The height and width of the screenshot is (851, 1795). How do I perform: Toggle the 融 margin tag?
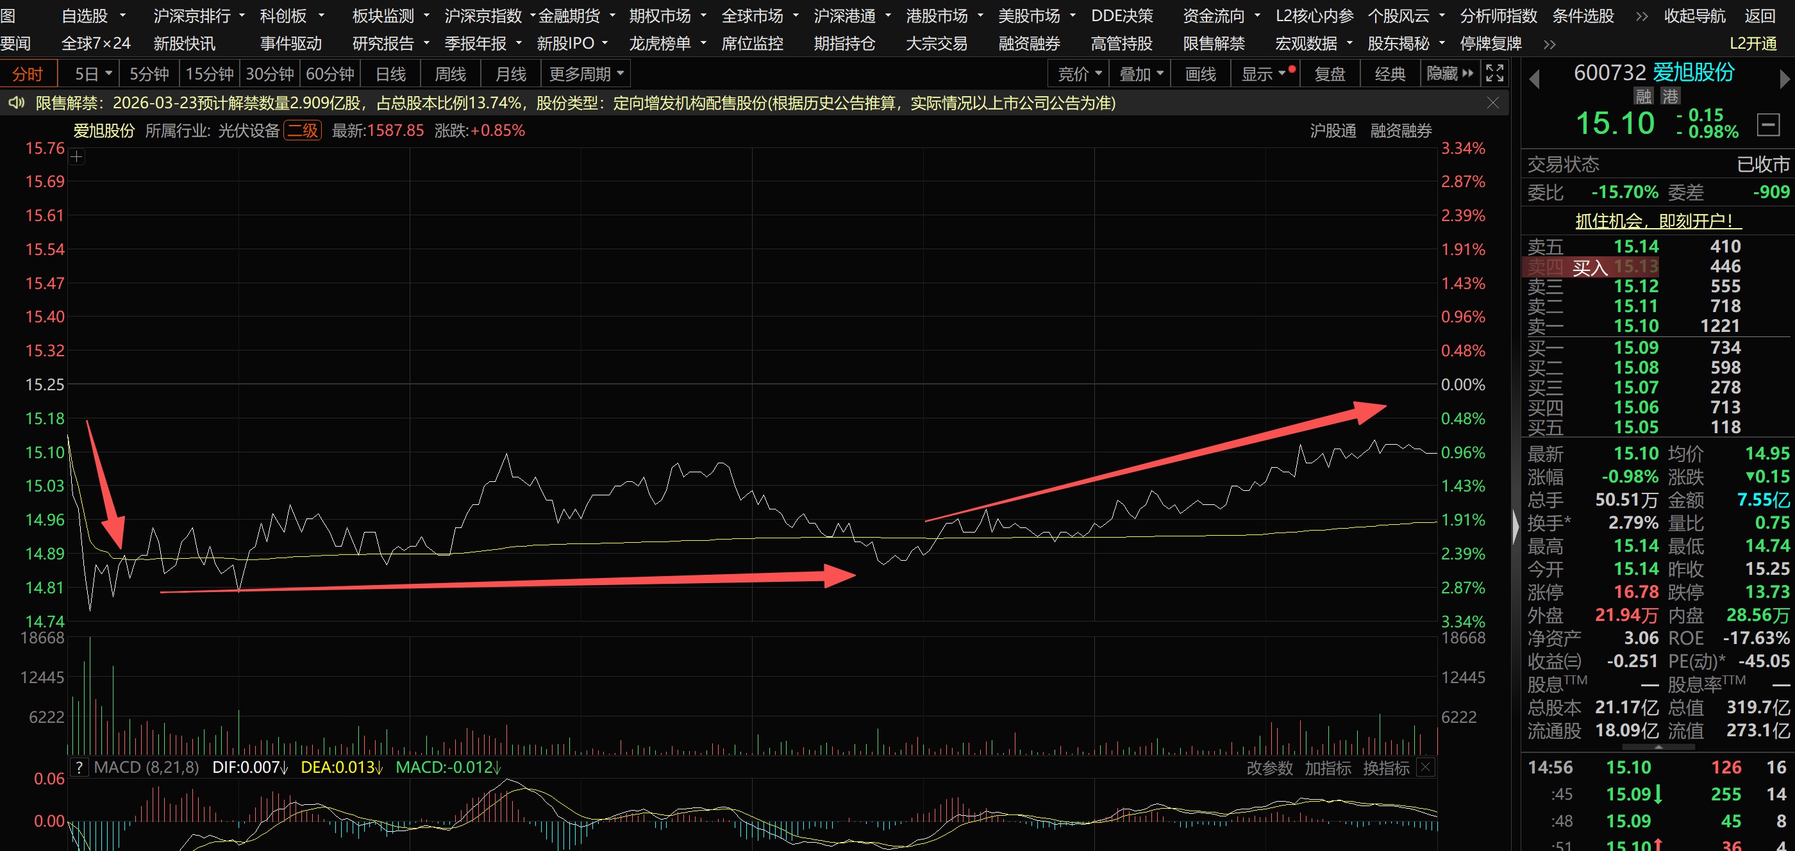click(x=1644, y=96)
